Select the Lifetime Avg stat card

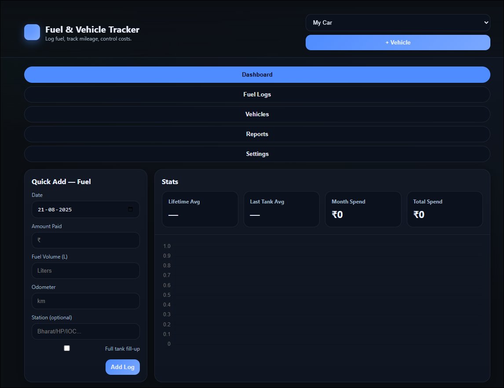200,209
